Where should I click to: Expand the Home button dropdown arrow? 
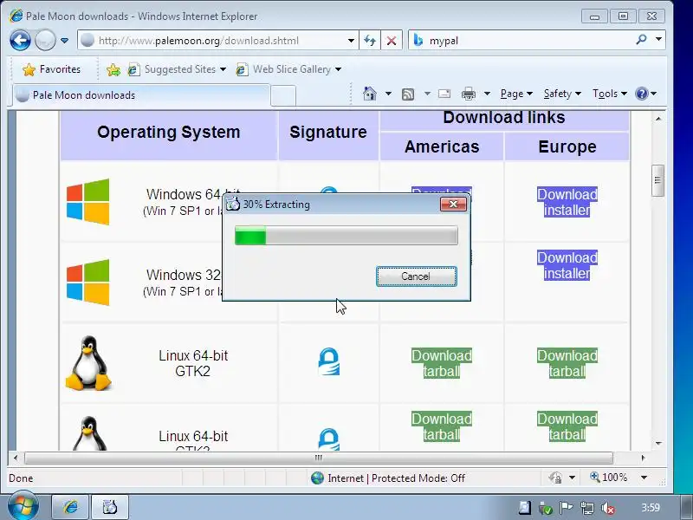(x=388, y=94)
